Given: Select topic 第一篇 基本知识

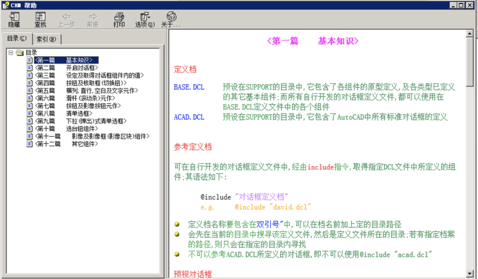Looking at the screenshot, I should coord(66,60).
